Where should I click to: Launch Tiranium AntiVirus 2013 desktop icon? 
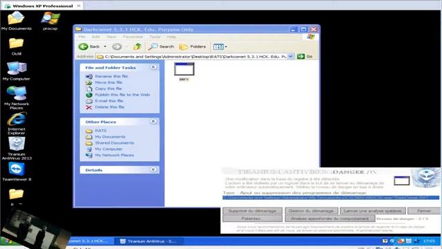click(x=17, y=149)
